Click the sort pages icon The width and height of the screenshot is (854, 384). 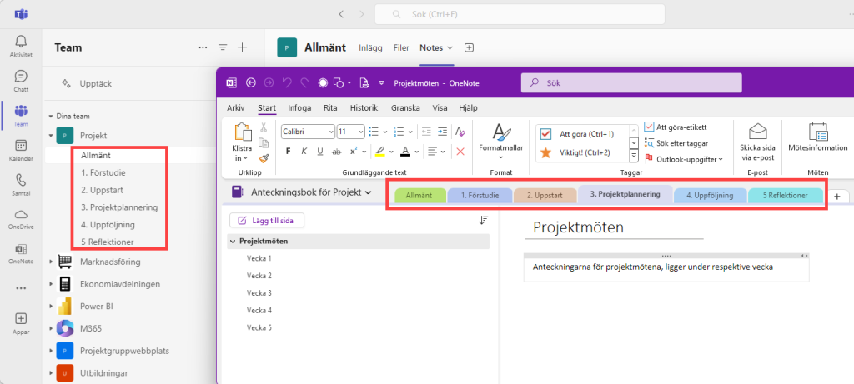pos(484,220)
